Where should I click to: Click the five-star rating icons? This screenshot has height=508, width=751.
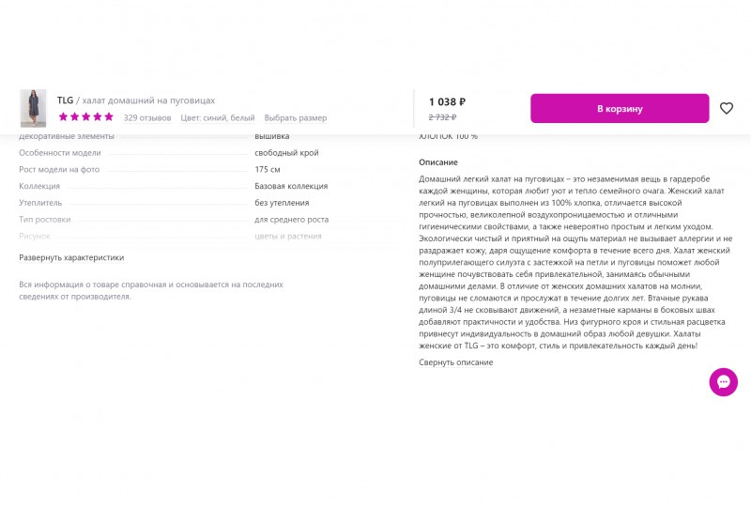(85, 117)
